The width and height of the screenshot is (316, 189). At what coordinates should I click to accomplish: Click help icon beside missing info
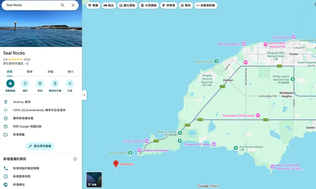[75, 159]
